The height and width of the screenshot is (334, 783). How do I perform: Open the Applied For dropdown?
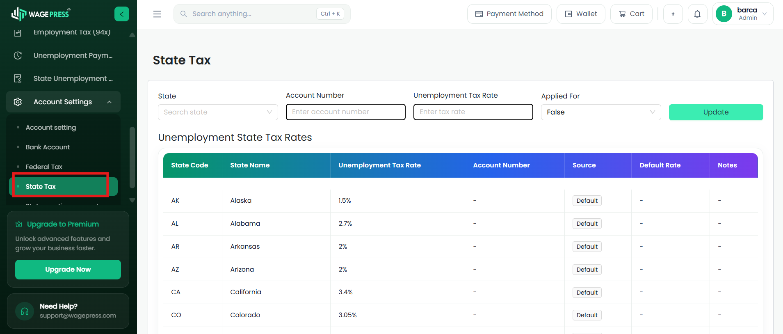601,112
